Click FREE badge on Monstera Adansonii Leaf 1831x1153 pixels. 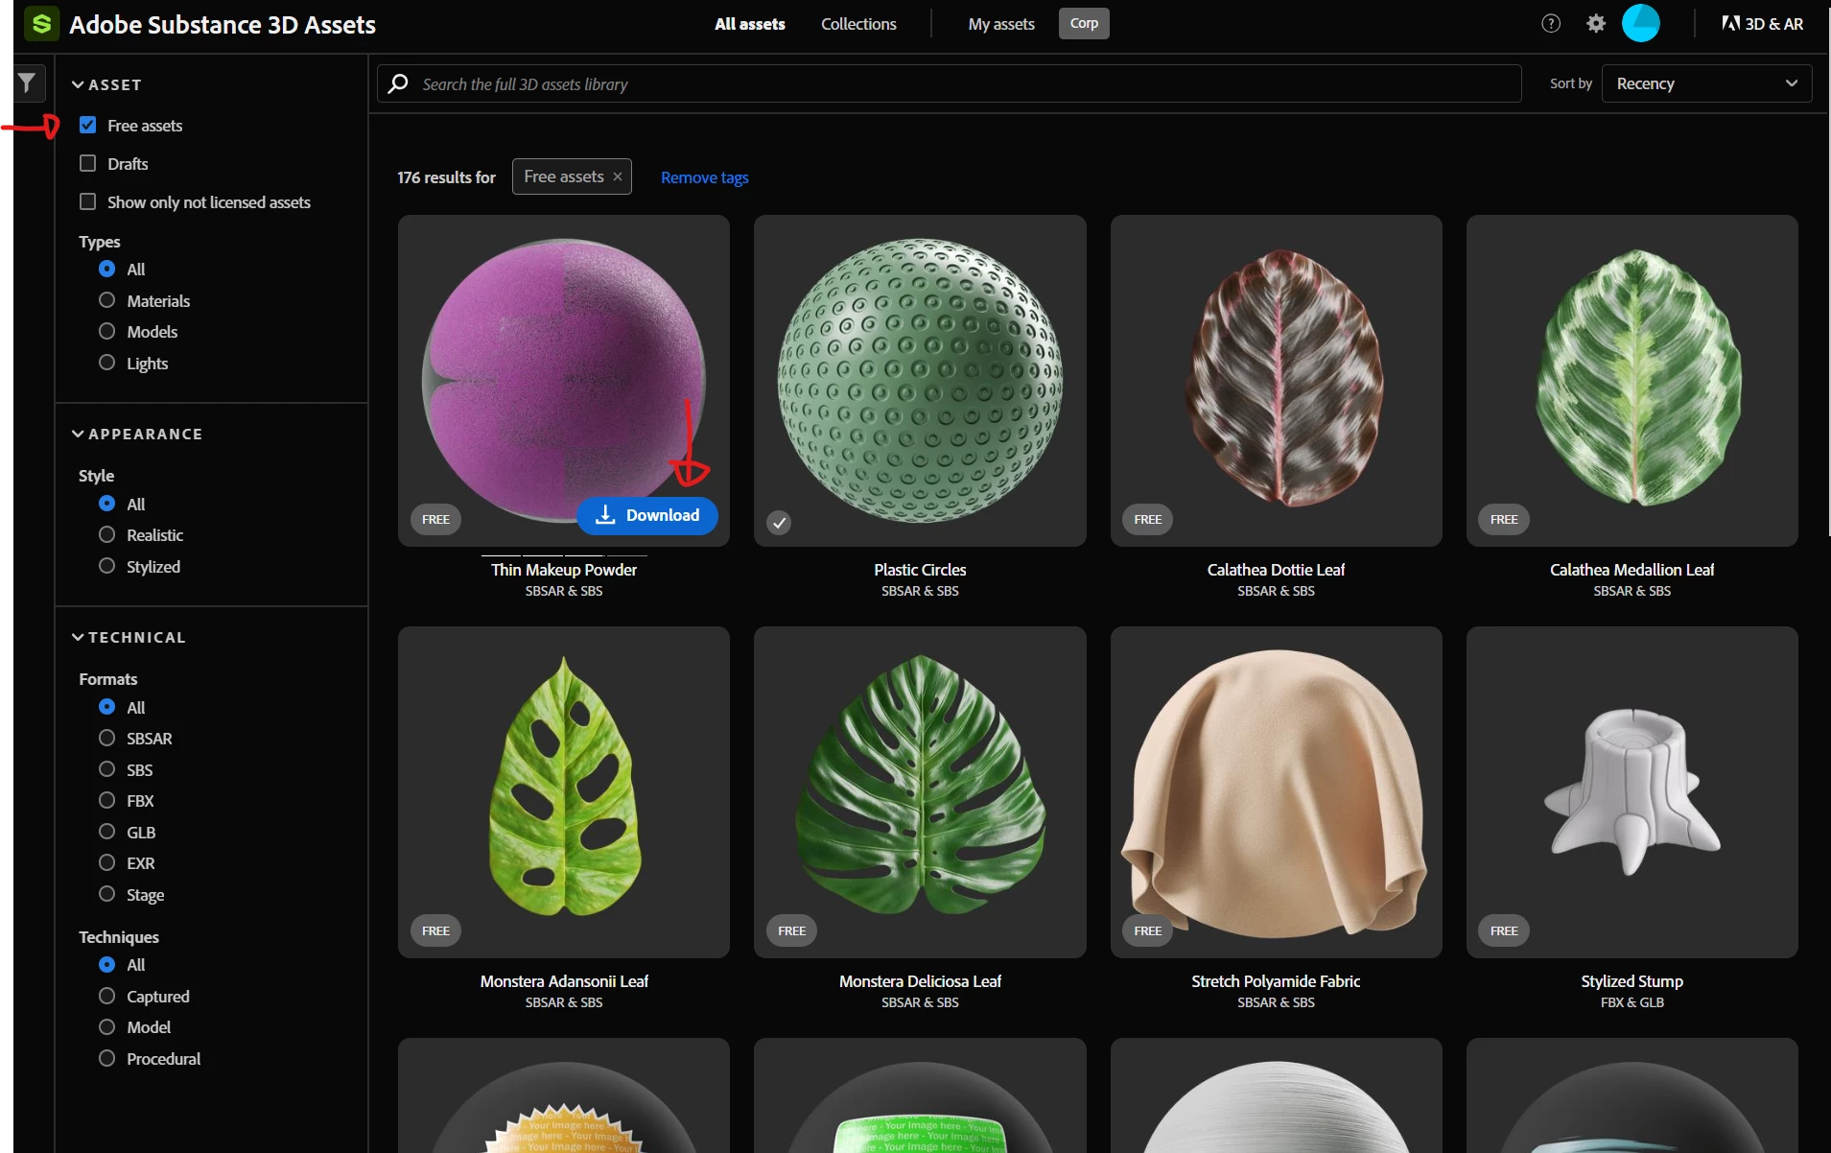point(435,930)
